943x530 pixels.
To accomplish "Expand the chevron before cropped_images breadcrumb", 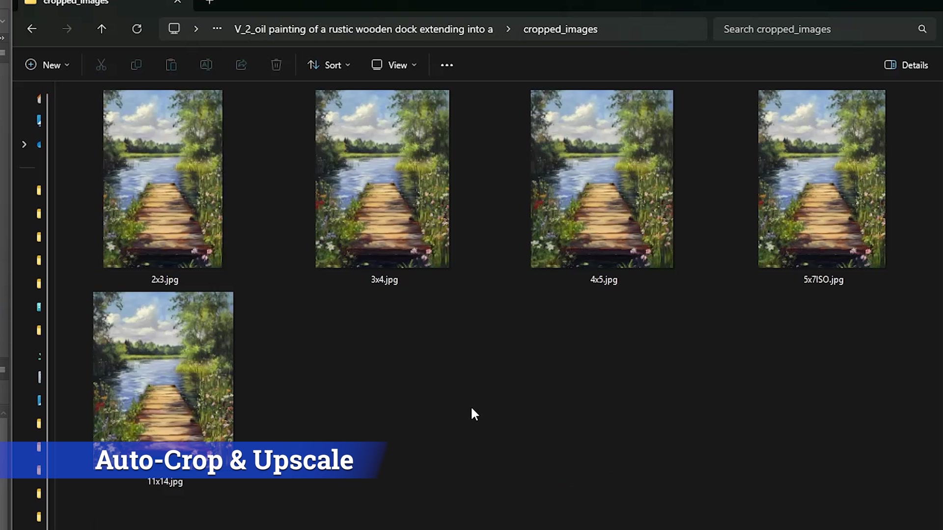I will (x=508, y=29).
